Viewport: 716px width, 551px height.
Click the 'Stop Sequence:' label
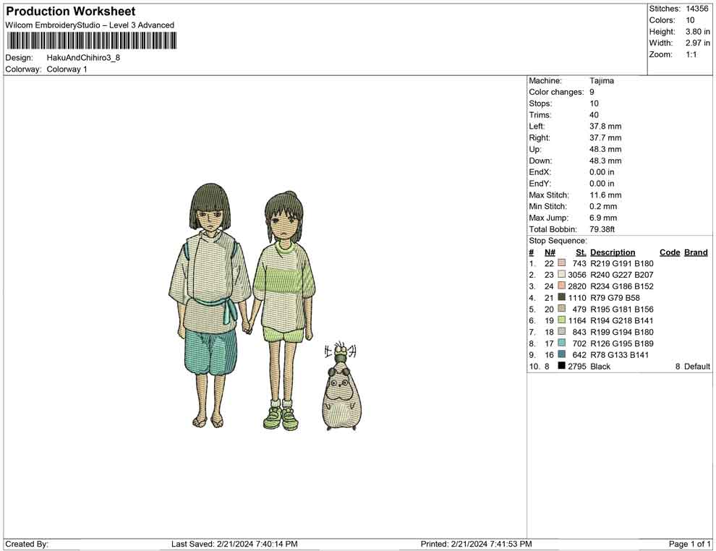558,241
